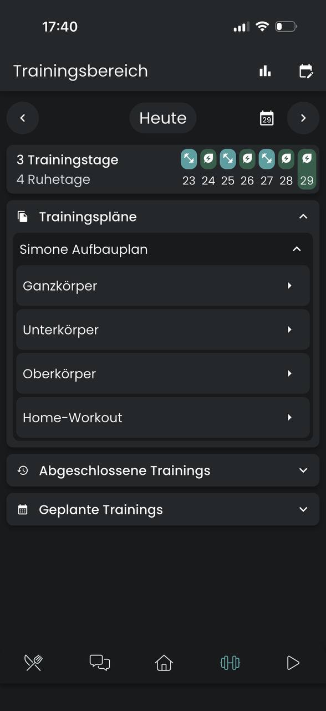Collapse the Simone Aufbauplan plan

point(297,249)
